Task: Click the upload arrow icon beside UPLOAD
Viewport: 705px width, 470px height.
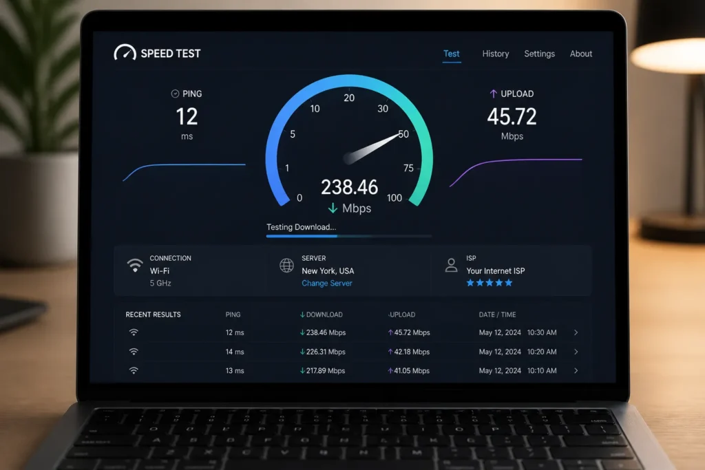Action: point(493,94)
